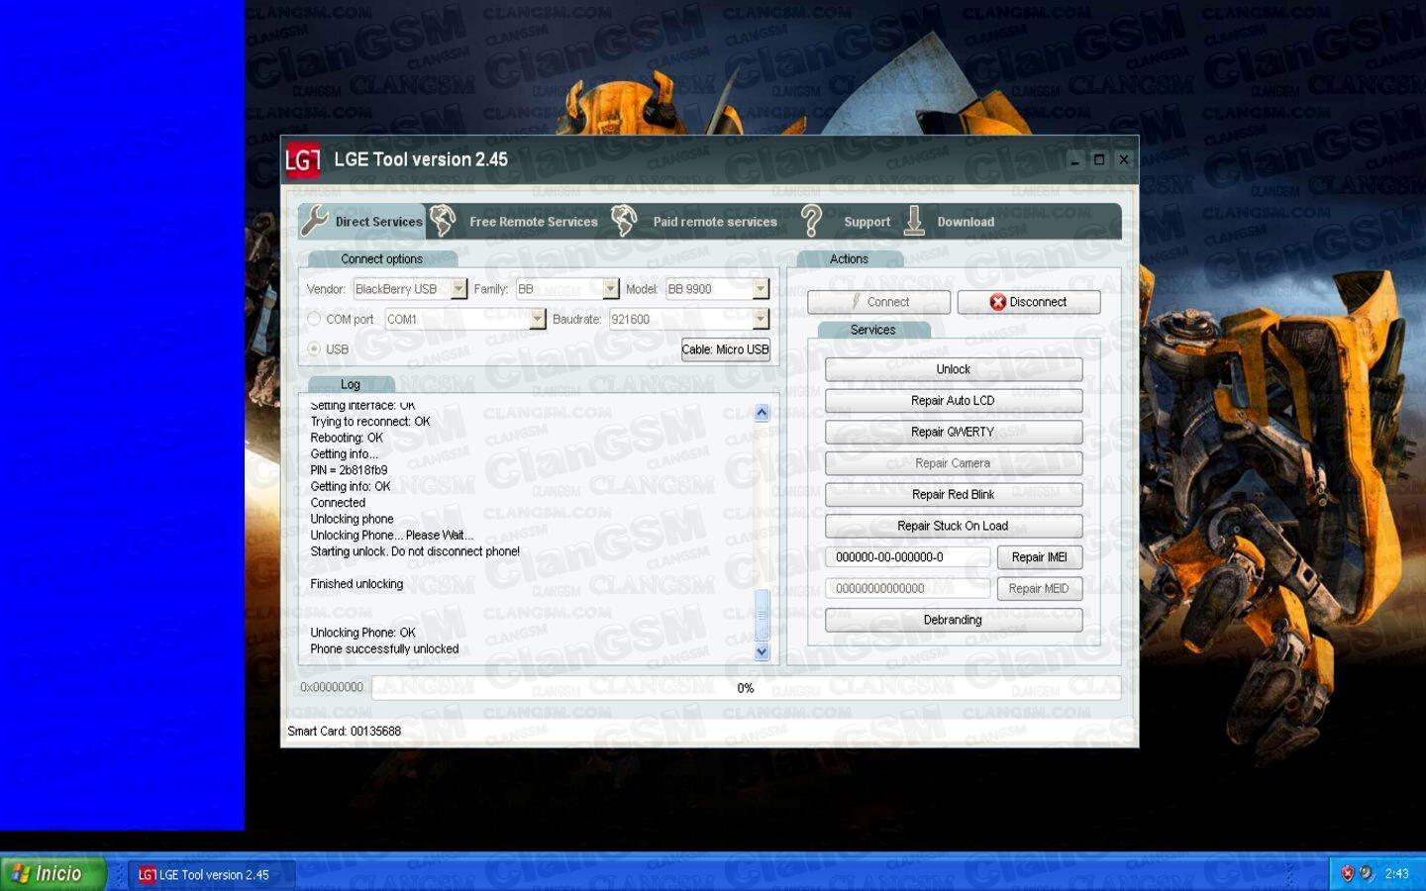This screenshot has height=891, width=1426.
Task: Expand the Vendor dropdown
Action: [x=458, y=288]
